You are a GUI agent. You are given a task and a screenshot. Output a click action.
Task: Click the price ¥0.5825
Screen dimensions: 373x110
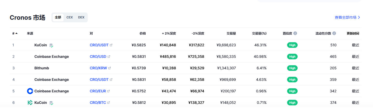point(139,45)
